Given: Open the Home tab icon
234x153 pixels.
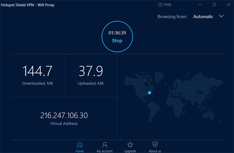Looking at the screenshot, I should pyautogui.click(x=80, y=145).
